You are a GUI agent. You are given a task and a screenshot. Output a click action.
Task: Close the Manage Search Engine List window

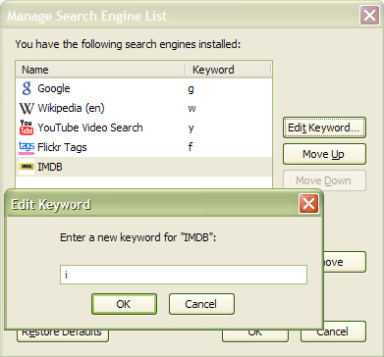[x=369, y=16]
